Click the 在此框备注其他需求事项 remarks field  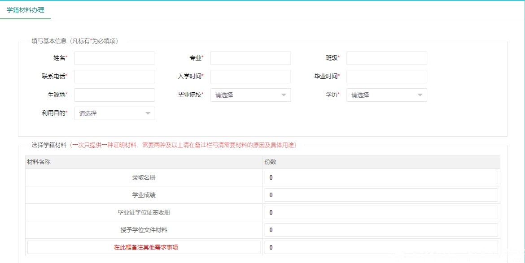click(x=144, y=247)
